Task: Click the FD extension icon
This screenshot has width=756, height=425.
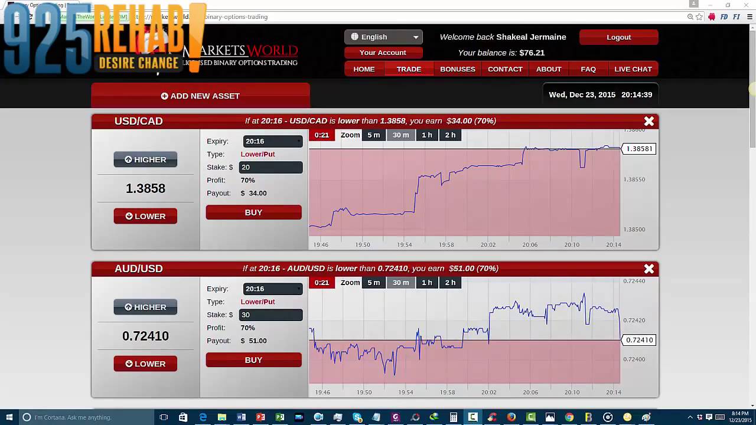Action: [724, 17]
